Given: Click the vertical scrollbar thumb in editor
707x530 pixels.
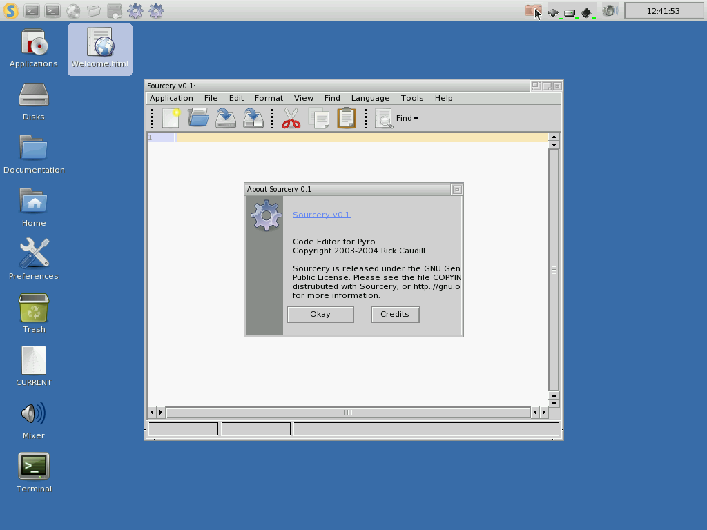Looking at the screenshot, I should pyautogui.click(x=554, y=270).
